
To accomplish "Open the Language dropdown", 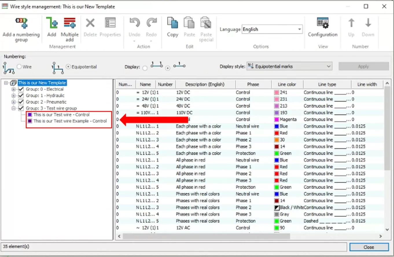I will pos(299,29).
